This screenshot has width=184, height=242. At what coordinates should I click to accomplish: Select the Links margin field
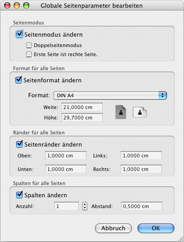click(141, 156)
